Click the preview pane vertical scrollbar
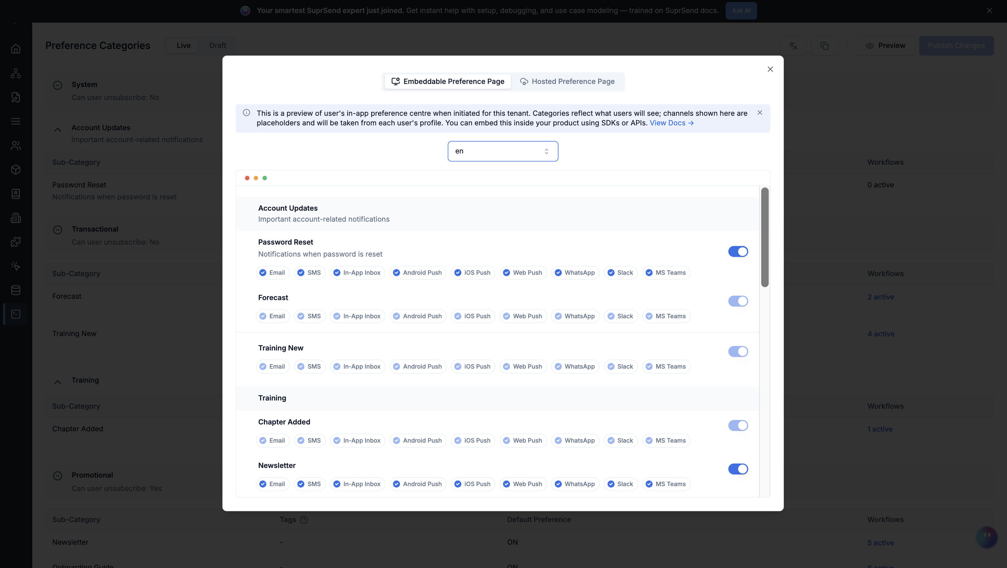The height and width of the screenshot is (568, 1007). (x=765, y=237)
